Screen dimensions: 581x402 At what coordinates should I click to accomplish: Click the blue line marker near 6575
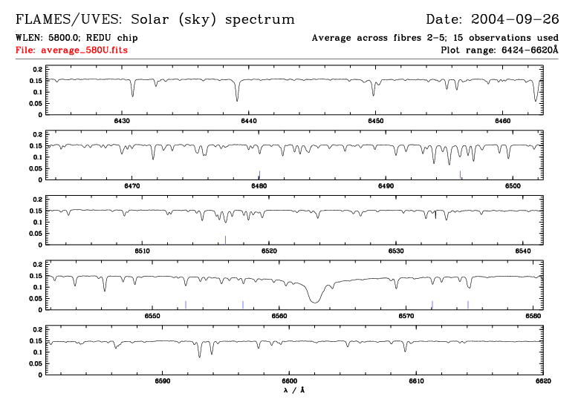[x=468, y=305]
